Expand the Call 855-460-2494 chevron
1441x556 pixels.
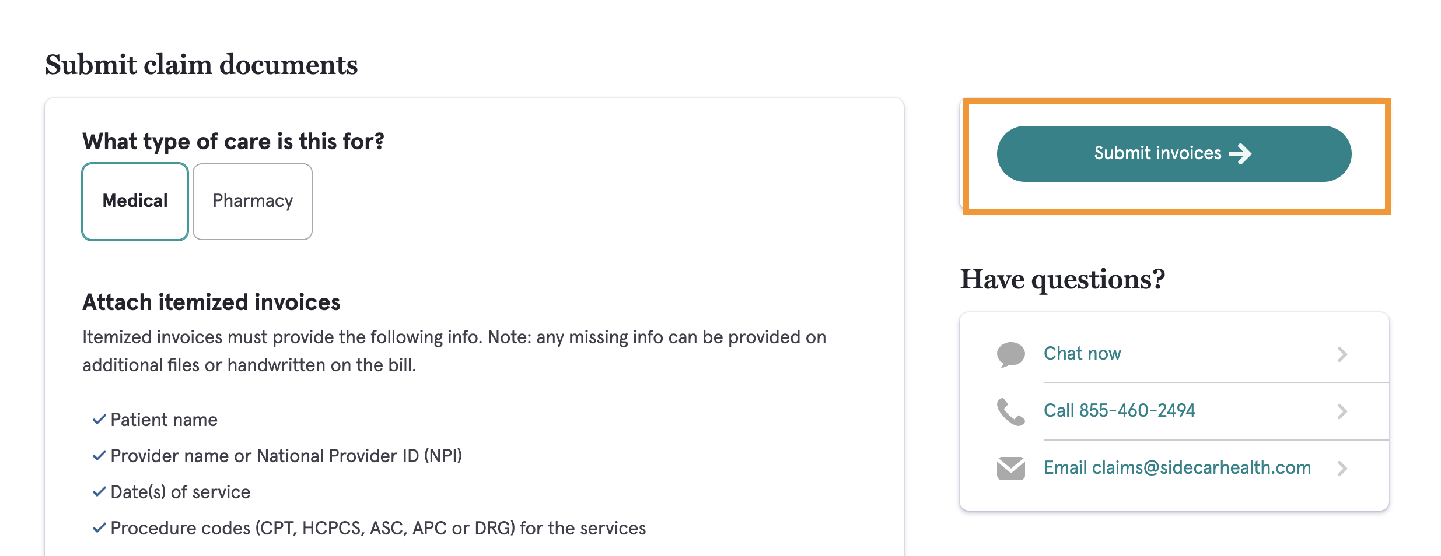(x=1342, y=411)
